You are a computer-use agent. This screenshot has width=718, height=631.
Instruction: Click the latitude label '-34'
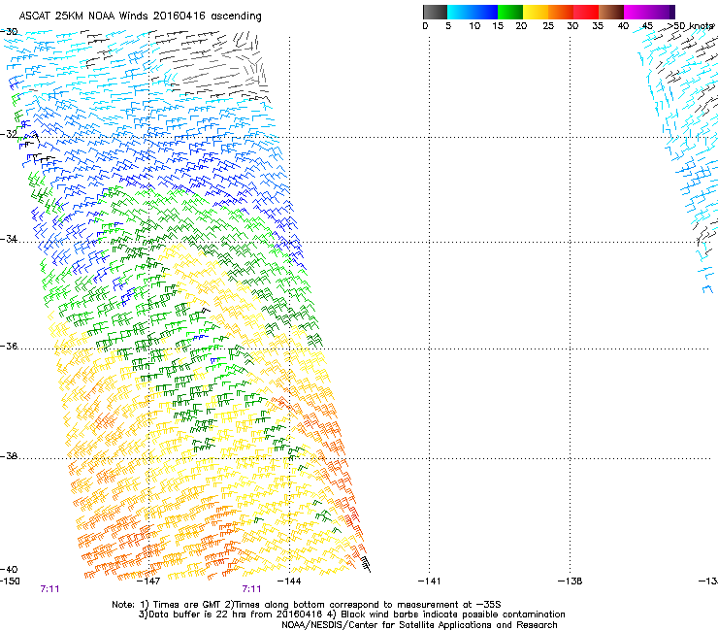click(x=9, y=239)
